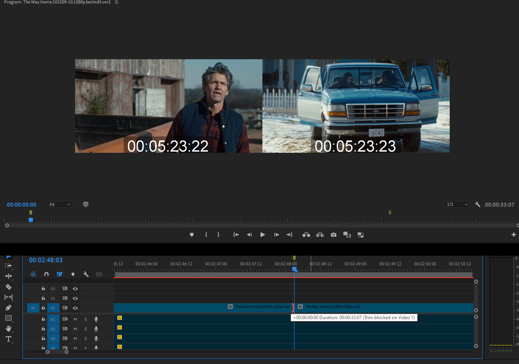Click the timeline playhead handle
519x364 pixels.
294,269
